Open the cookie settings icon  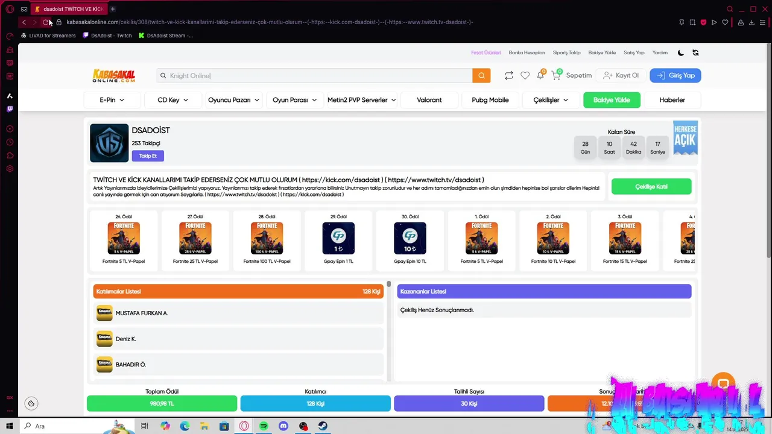point(31,403)
